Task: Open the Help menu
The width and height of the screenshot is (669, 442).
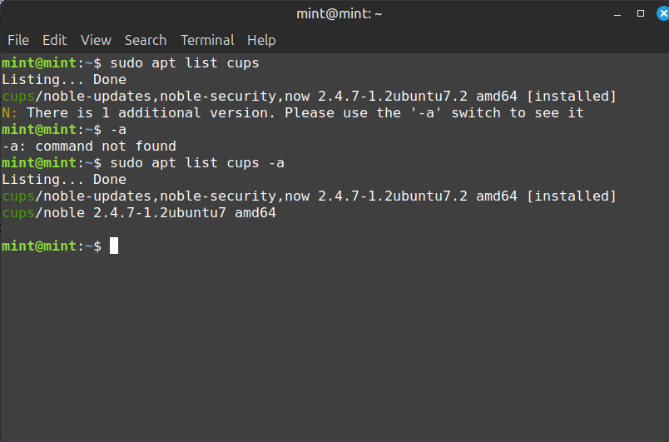Action: pyautogui.click(x=261, y=40)
